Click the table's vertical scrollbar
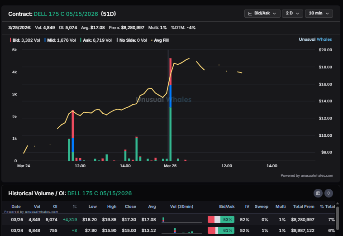Screen dimensions: 343x236 pyautogui.click(x=338, y=219)
